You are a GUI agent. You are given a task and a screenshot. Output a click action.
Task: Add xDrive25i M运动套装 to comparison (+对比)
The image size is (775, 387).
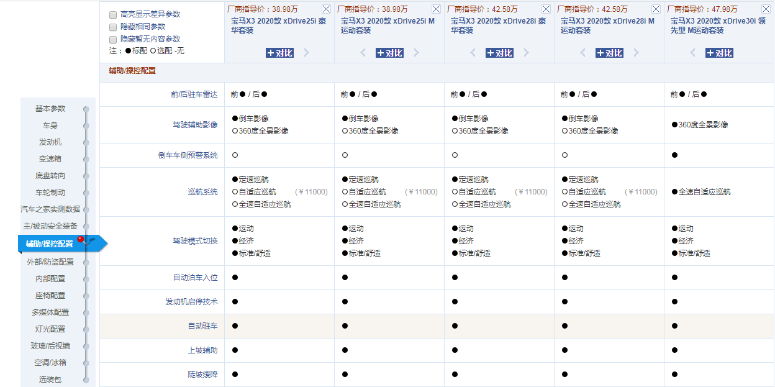(x=389, y=53)
